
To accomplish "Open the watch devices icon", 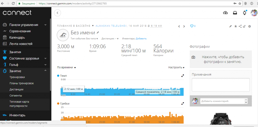I will pos(245,13).
